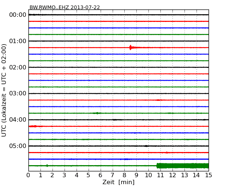Click x-axis tick label 12
Viewport: 237px width, 190px height.
[x=172, y=175]
